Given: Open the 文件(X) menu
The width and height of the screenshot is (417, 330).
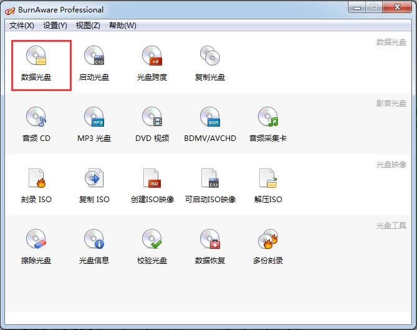Looking at the screenshot, I should pyautogui.click(x=22, y=26).
